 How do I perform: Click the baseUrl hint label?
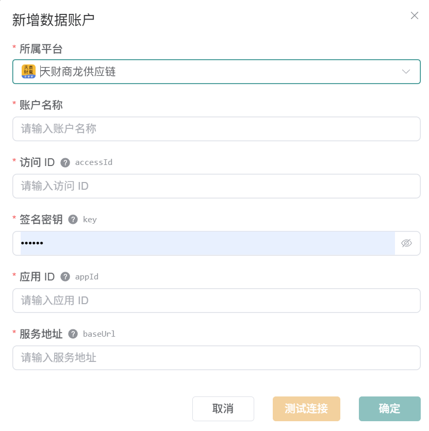99,334
